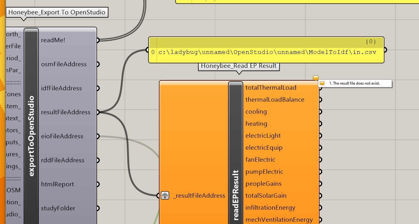Click the totalSolarGain output label
This screenshot has width=419, height=224.
[x=266, y=196]
